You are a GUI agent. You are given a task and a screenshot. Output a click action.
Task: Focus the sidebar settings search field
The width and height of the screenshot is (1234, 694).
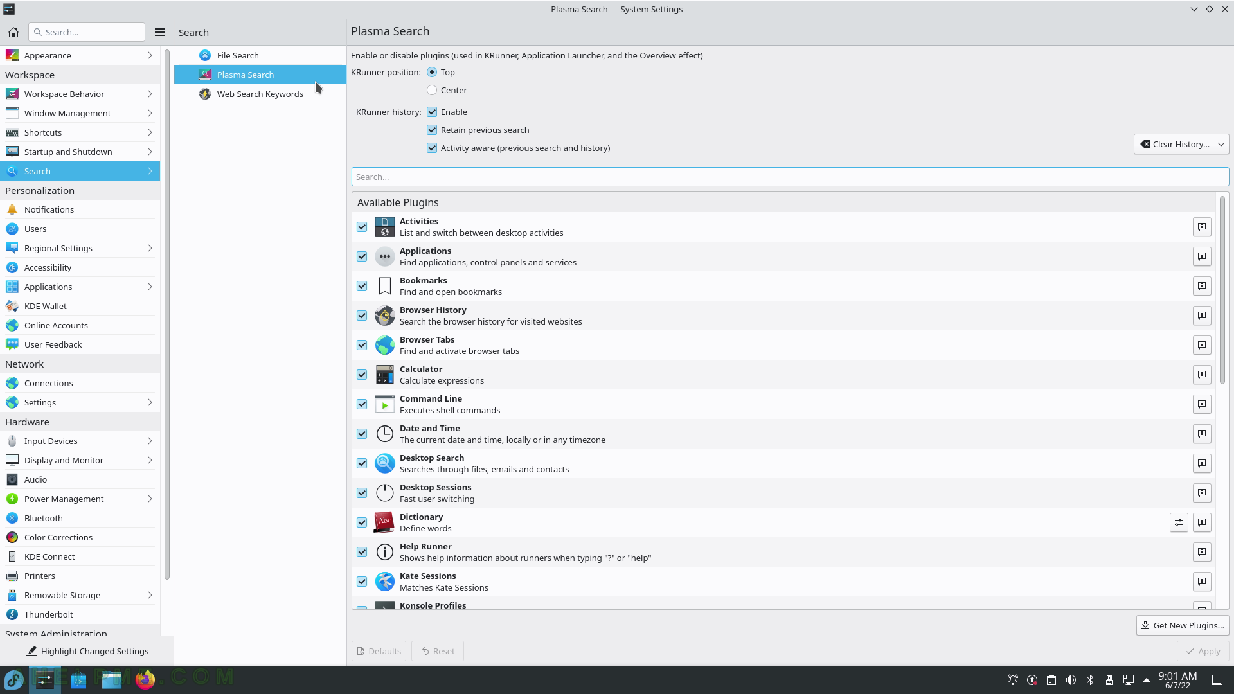pos(87,32)
